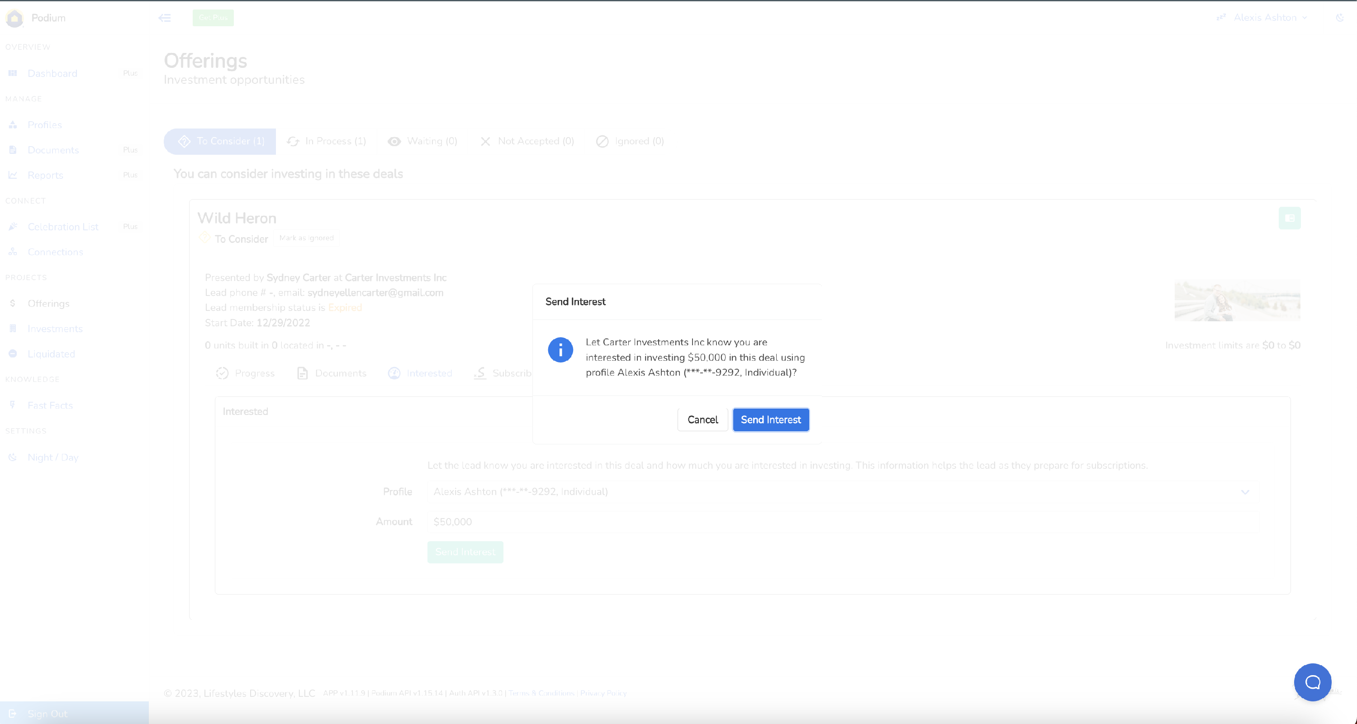This screenshot has width=1357, height=724.
Task: Click the Profiles people icon
Action: tap(13, 125)
